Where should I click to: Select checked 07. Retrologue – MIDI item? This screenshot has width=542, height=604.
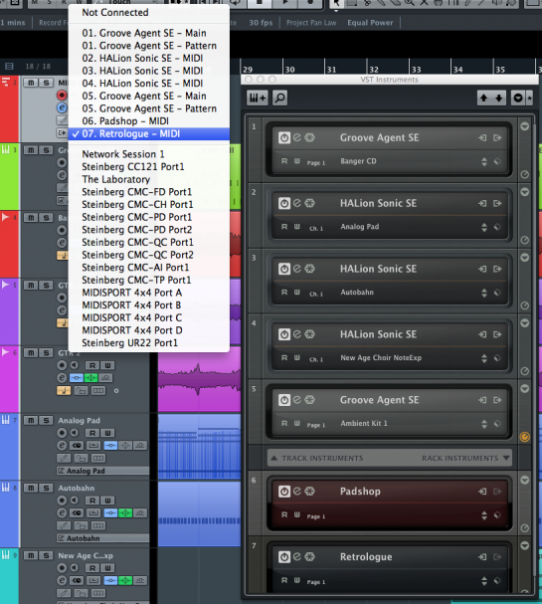(x=149, y=133)
